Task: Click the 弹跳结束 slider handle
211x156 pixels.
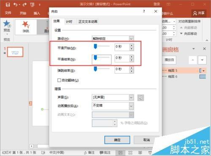Action: 95,69
